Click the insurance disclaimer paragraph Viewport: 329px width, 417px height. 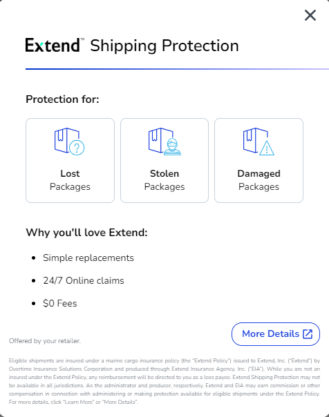tap(164, 381)
